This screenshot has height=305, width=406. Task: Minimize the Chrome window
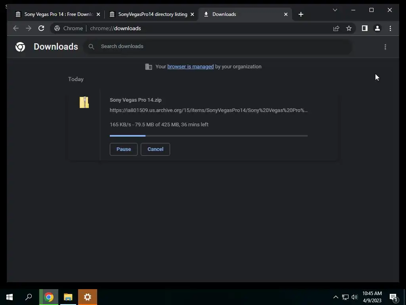coord(353,10)
